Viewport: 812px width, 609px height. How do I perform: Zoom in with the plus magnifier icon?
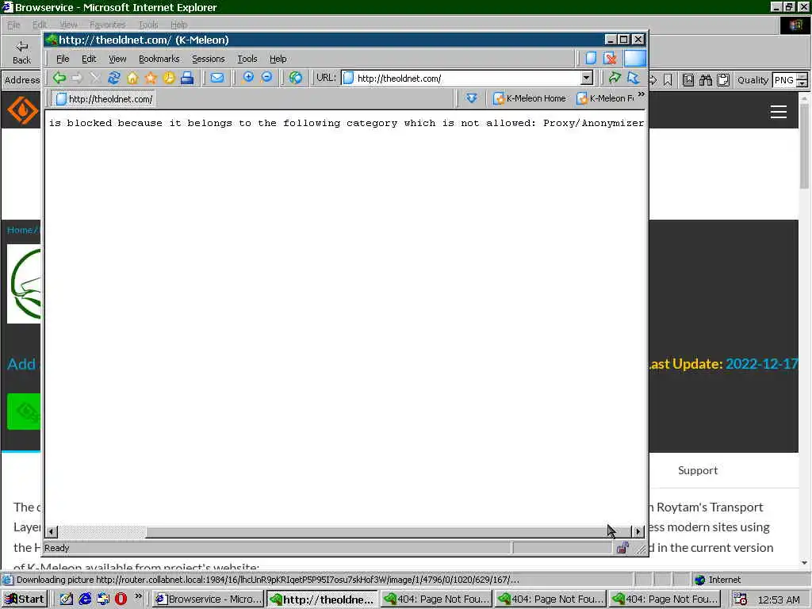[x=248, y=78]
